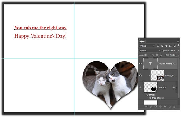181x117 pixels.
Task: Toggle layer filtering on/off switch
Action: pos(179,45)
